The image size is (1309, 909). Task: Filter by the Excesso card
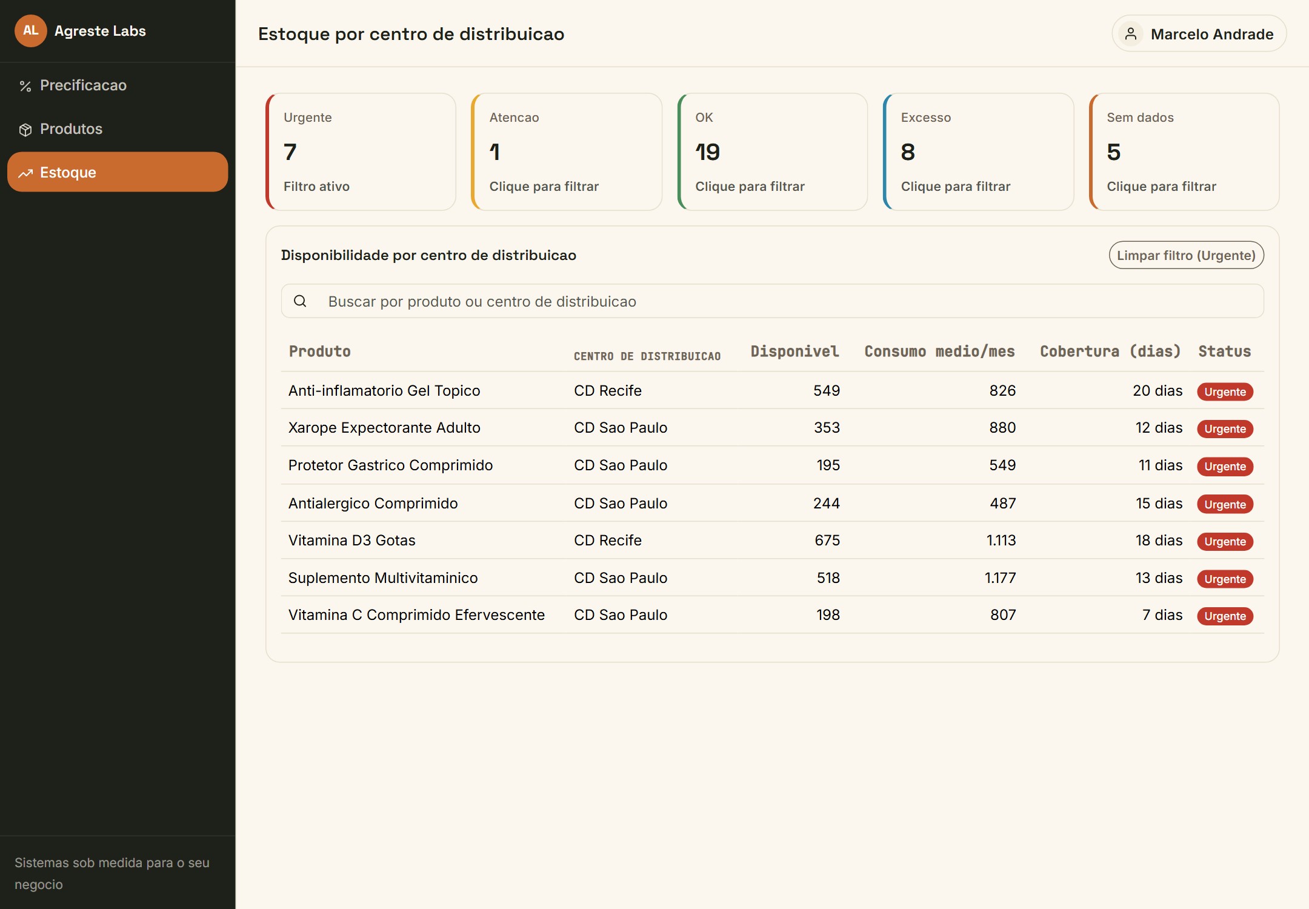[978, 151]
